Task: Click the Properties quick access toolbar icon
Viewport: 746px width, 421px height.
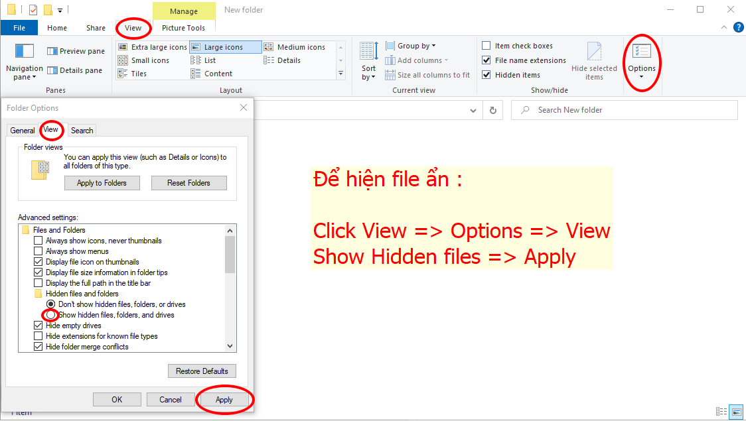Action: coord(33,9)
